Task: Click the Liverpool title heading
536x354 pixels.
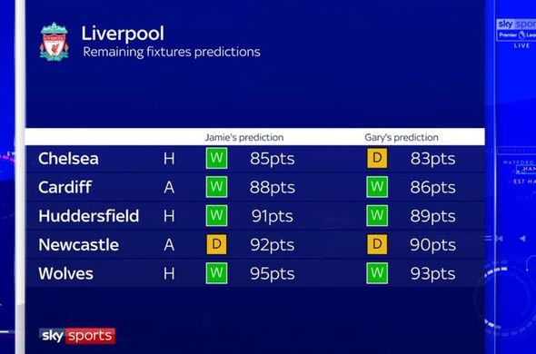Action: [x=123, y=34]
